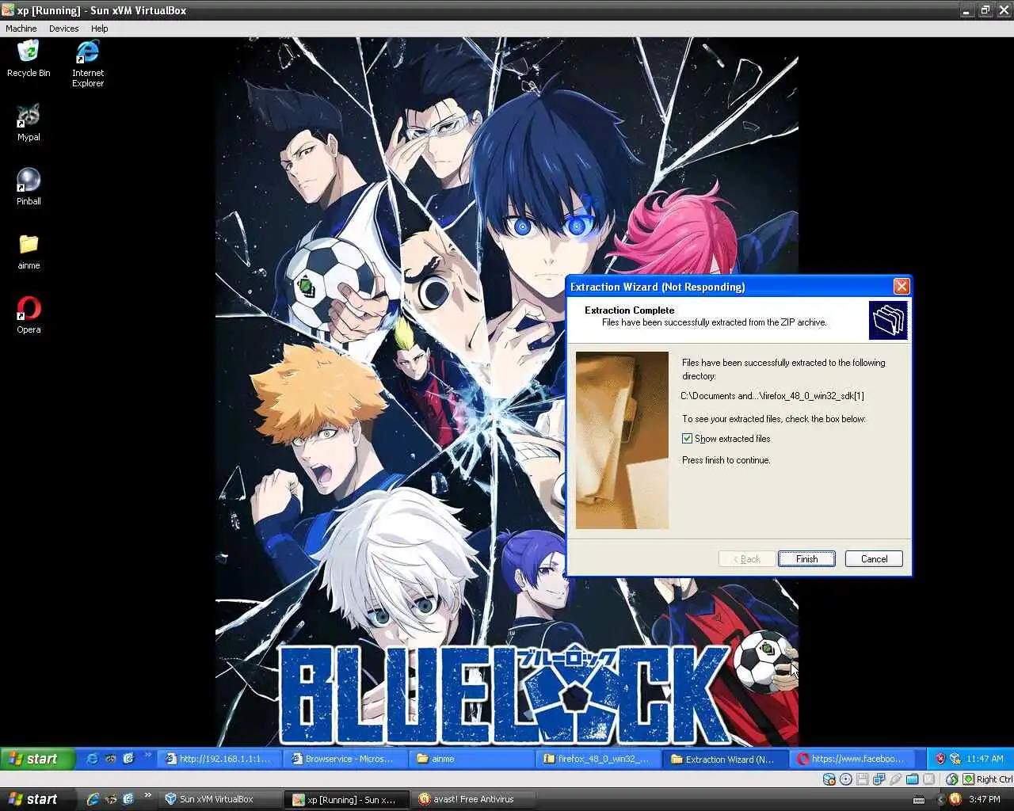Image resolution: width=1014 pixels, height=811 pixels.
Task: Click the guest clock showing 11:47 AM
Action: pos(985,759)
